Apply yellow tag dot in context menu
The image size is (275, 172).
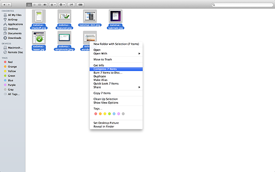point(105,114)
